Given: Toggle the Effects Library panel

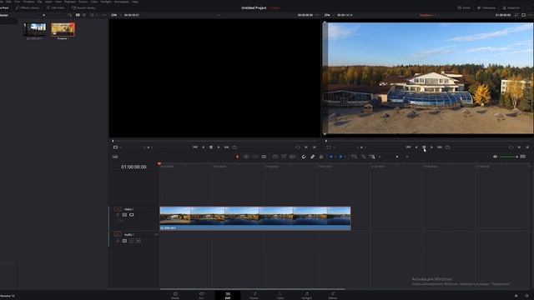Looking at the screenshot, I should (28, 7).
